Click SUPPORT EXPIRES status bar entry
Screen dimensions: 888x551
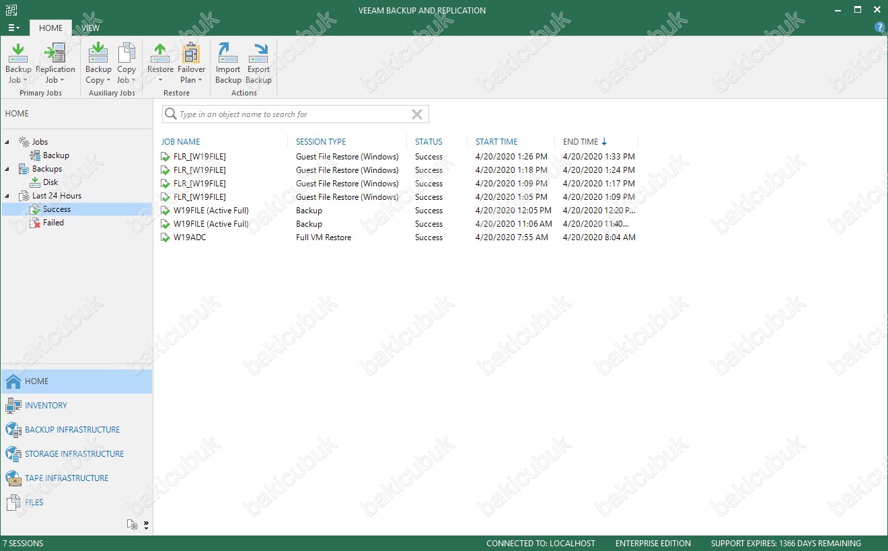pos(786,544)
